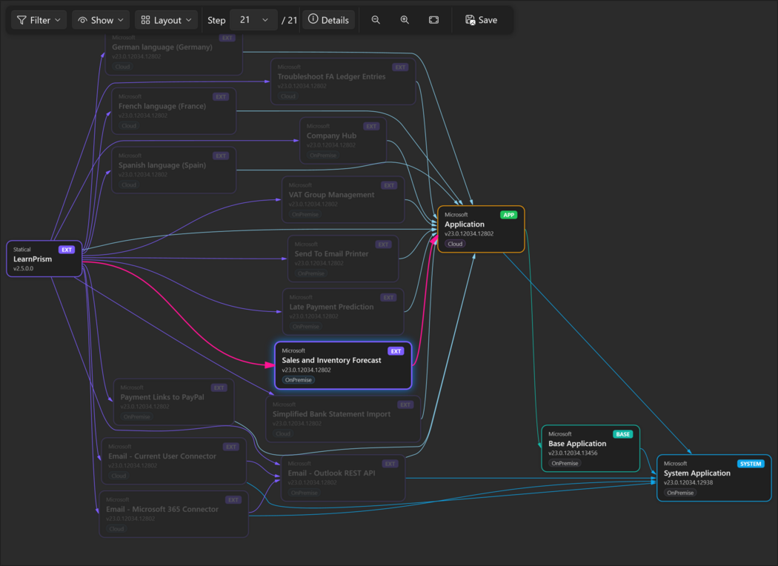Image resolution: width=778 pixels, height=566 pixels.
Task: Select the Troubleshoot FA Ledger Entries node
Action: click(x=343, y=81)
